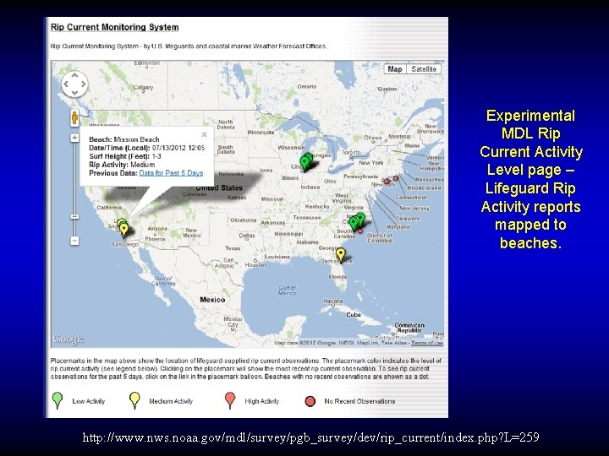Image resolution: width=609 pixels, height=456 pixels.
Task: Pan the map right with arrow control
Action: (x=83, y=84)
